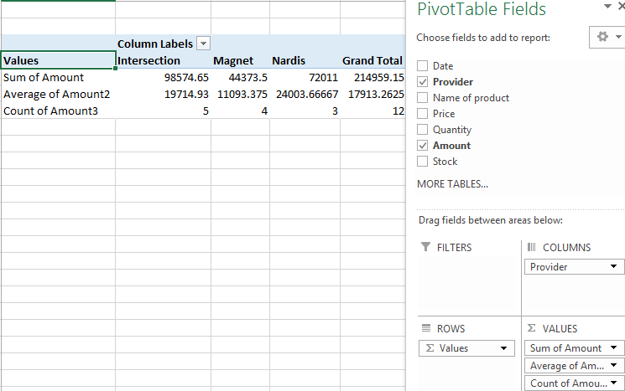625x391 pixels.
Task: Uncheck the Provider field checkbox
Action: 422,82
